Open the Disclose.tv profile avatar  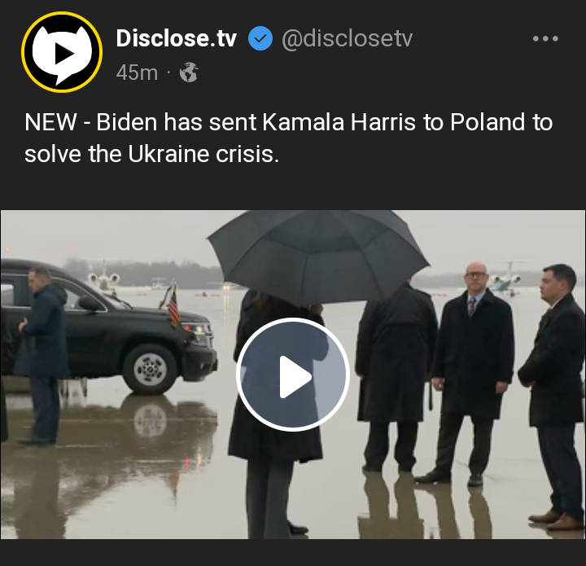62,52
